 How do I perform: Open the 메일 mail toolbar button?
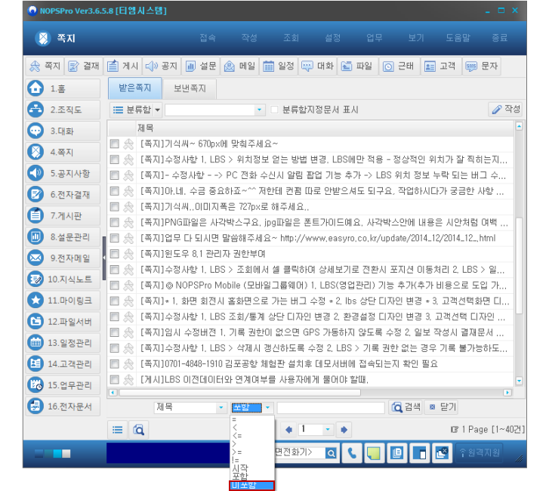click(x=240, y=66)
